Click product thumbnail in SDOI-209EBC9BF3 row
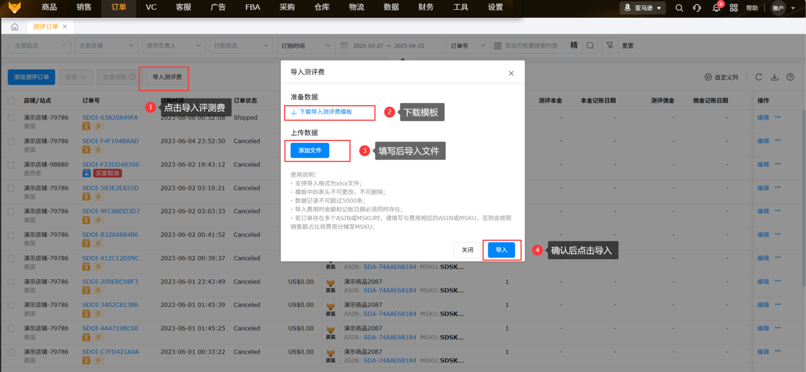 330,286
